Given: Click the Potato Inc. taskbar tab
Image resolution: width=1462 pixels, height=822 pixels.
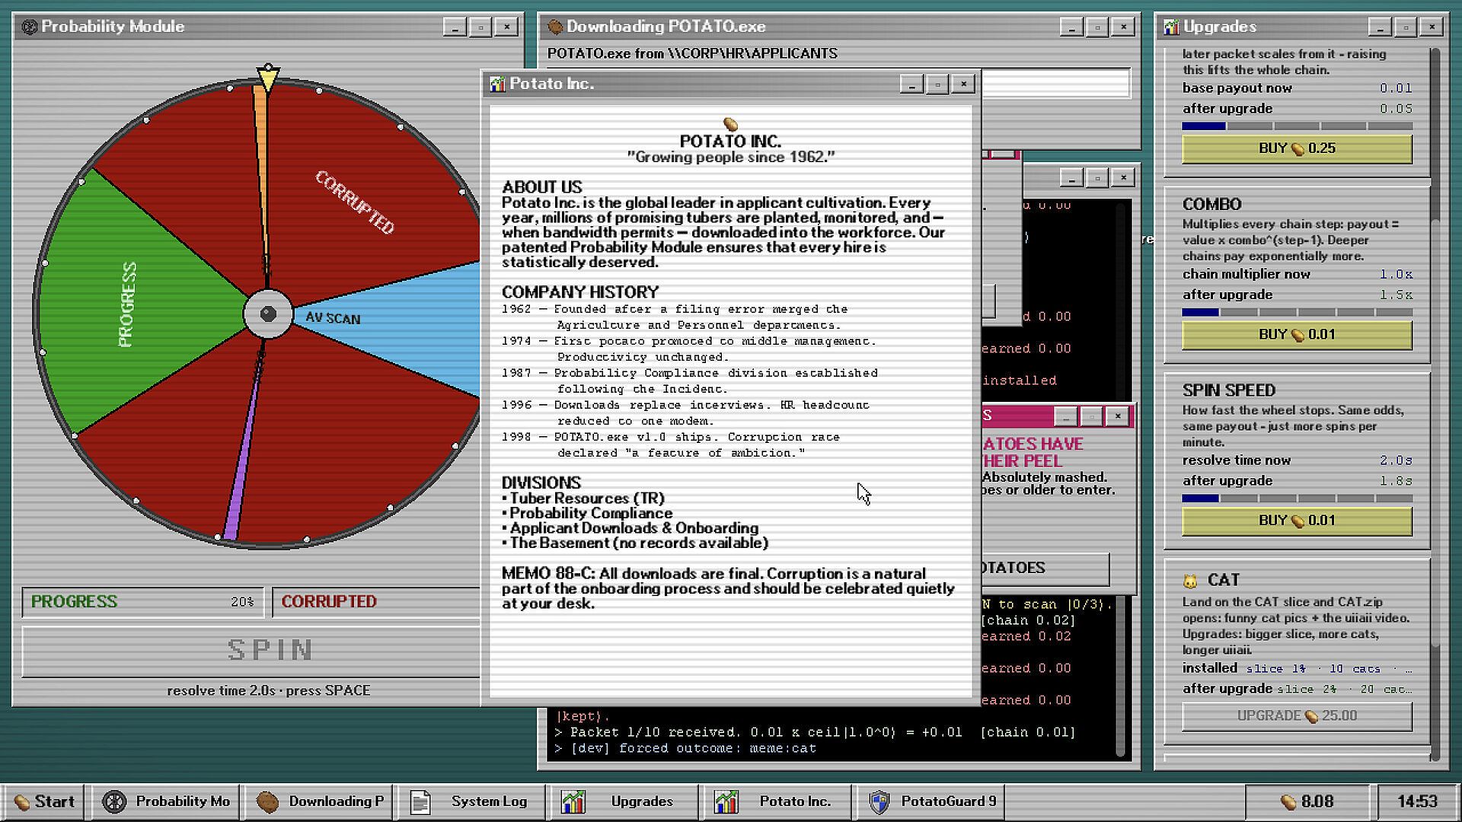Looking at the screenshot, I should pyautogui.click(x=776, y=801).
